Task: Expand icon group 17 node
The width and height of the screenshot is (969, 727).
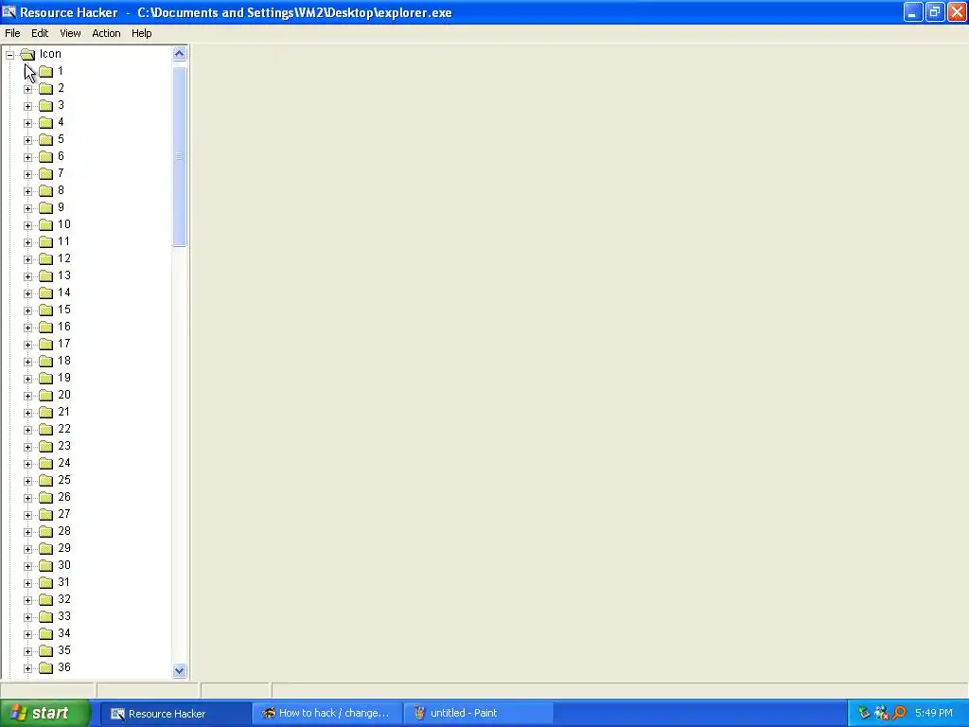Action: tap(27, 345)
